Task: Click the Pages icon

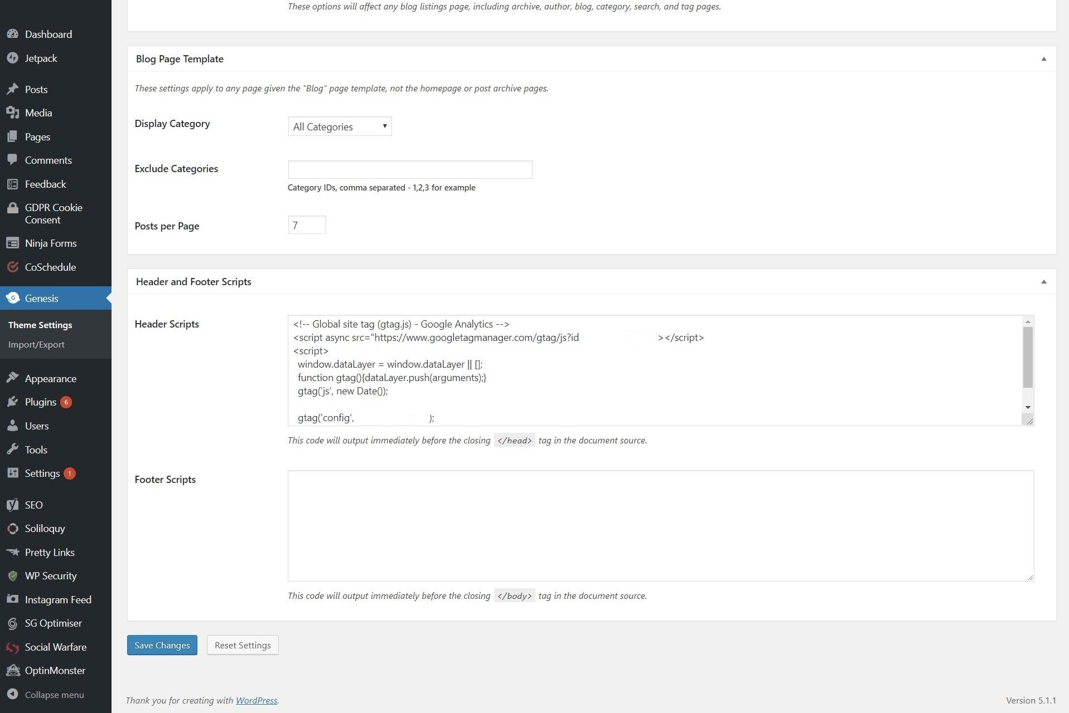Action: (12, 136)
